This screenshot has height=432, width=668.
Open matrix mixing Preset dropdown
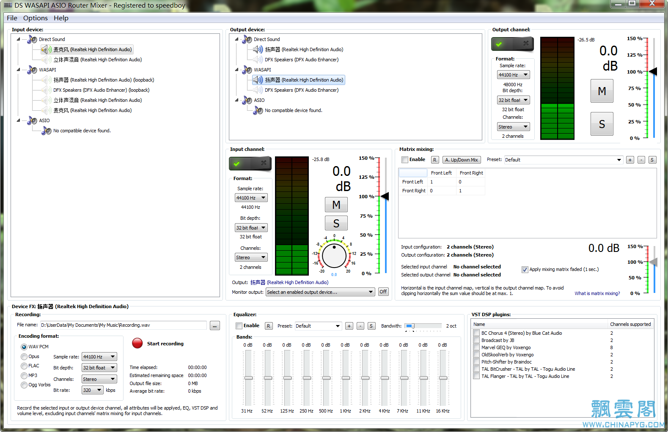pos(564,160)
